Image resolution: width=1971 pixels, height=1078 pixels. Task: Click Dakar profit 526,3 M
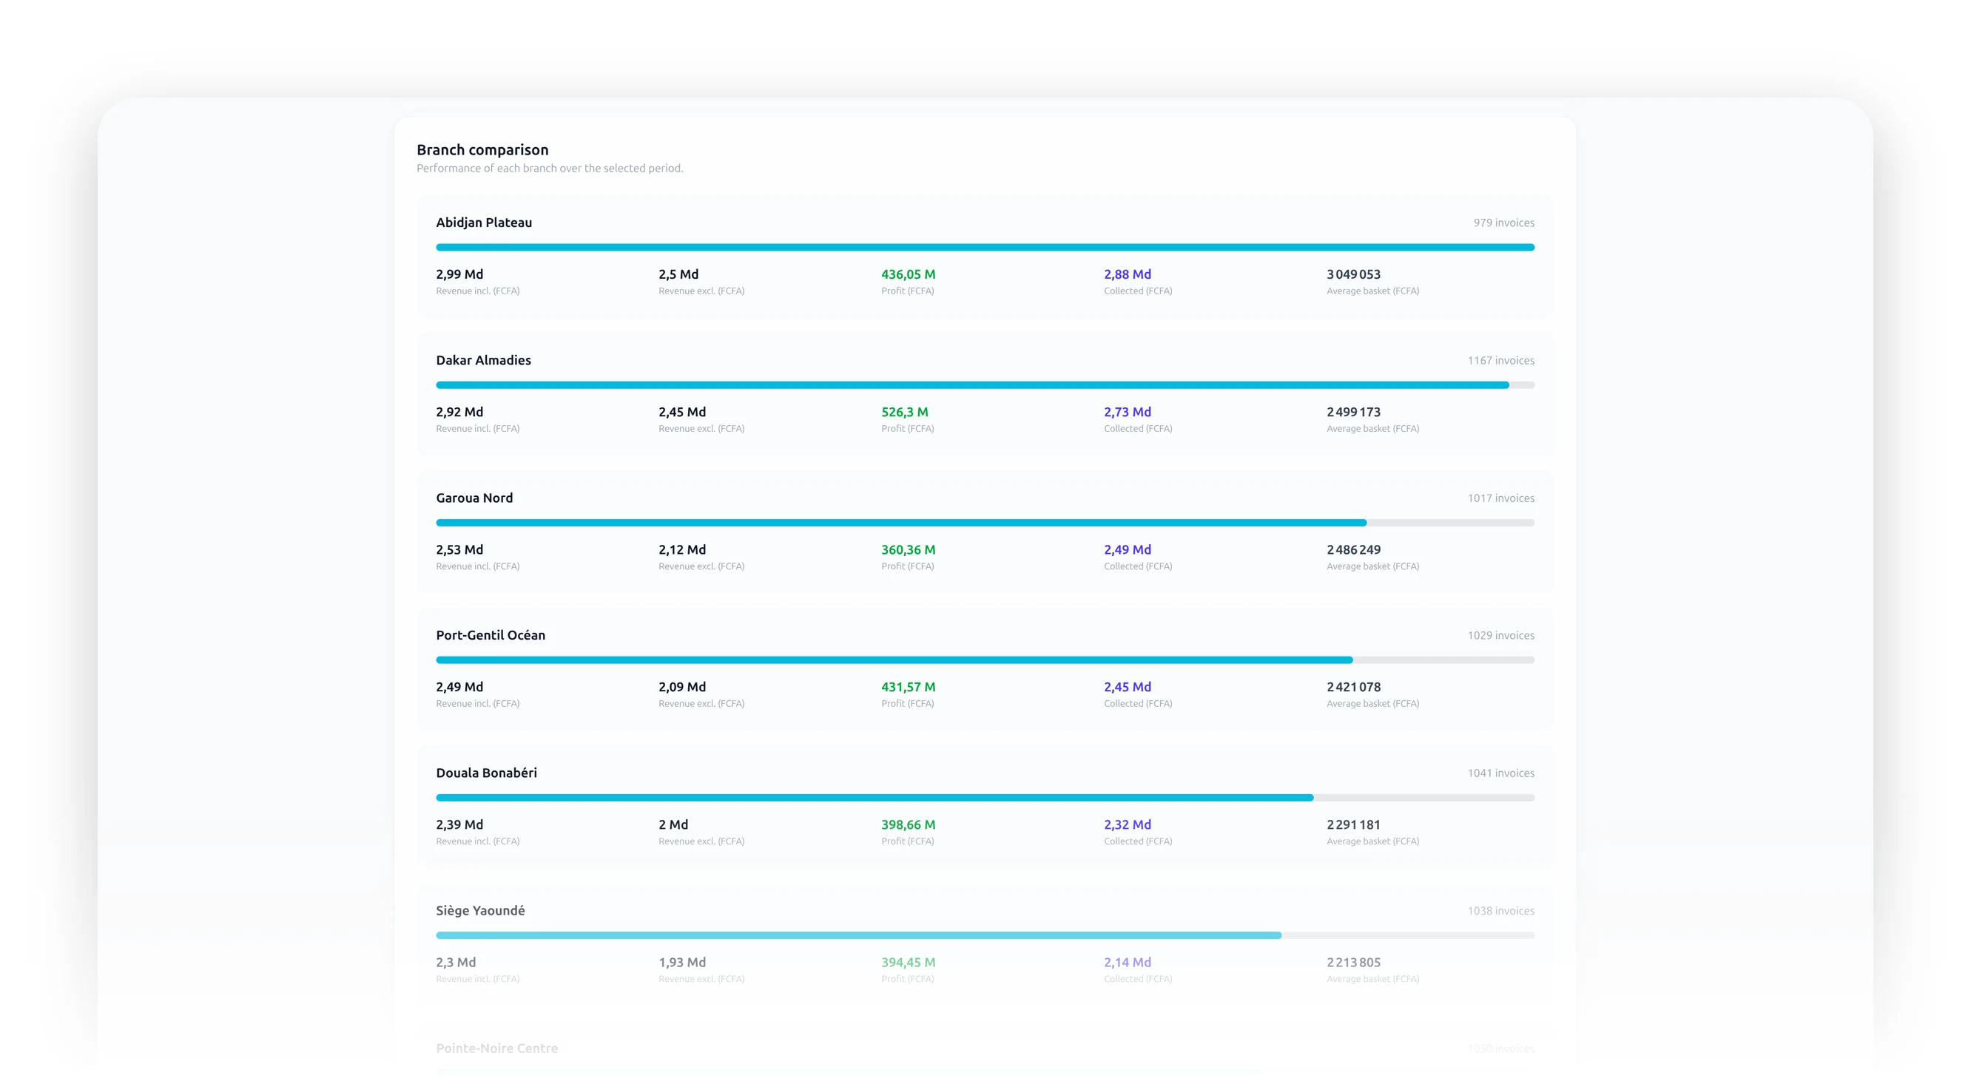tap(904, 412)
